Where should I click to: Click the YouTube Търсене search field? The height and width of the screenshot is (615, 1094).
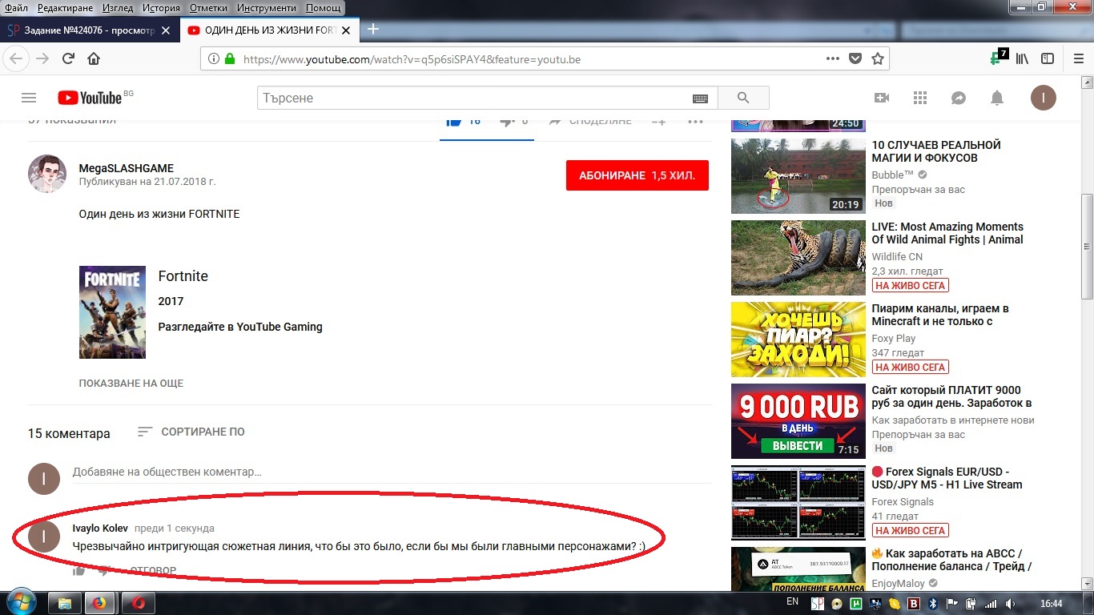coord(474,98)
